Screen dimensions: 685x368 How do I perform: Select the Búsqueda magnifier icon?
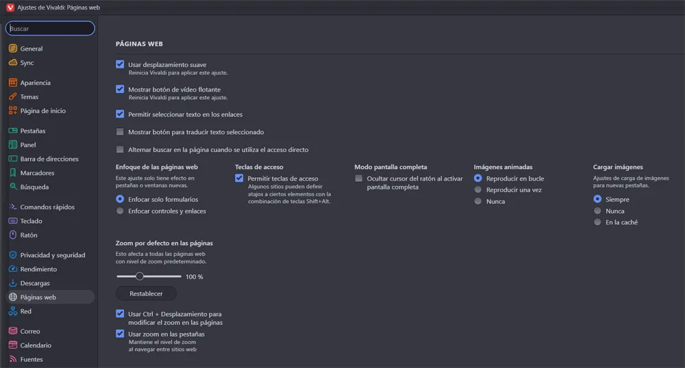13,187
